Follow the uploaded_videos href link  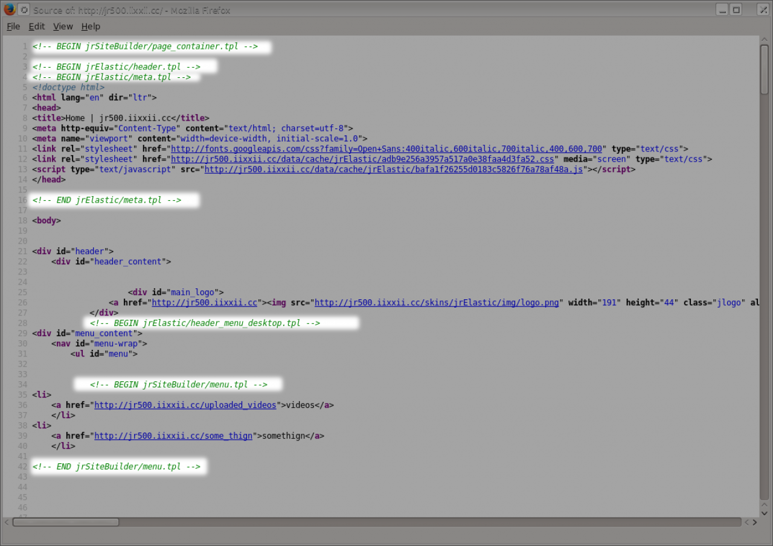point(185,405)
